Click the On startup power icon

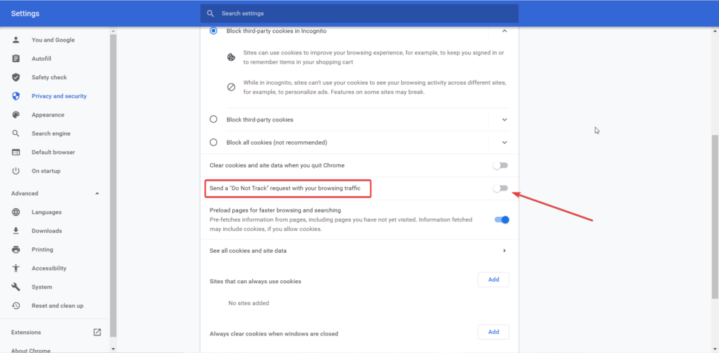16,171
